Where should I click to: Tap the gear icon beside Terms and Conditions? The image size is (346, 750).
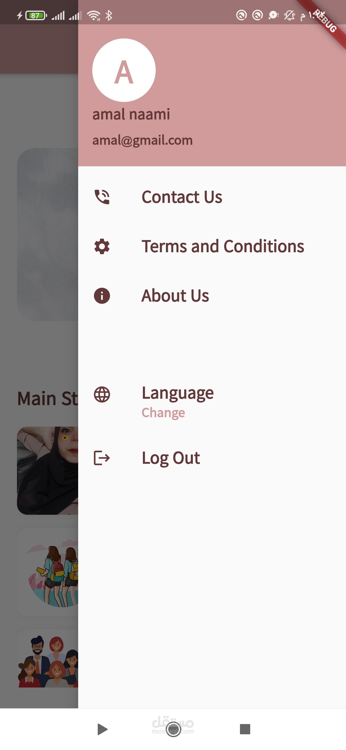point(102,246)
